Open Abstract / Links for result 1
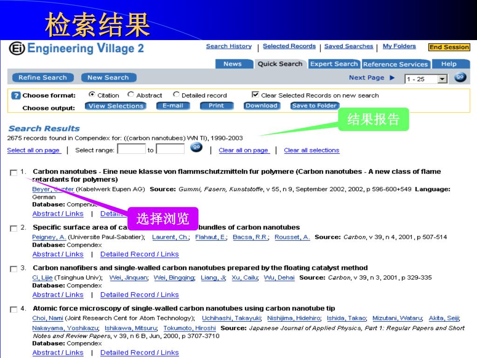Screen dimensions: 477x358 click(58, 213)
